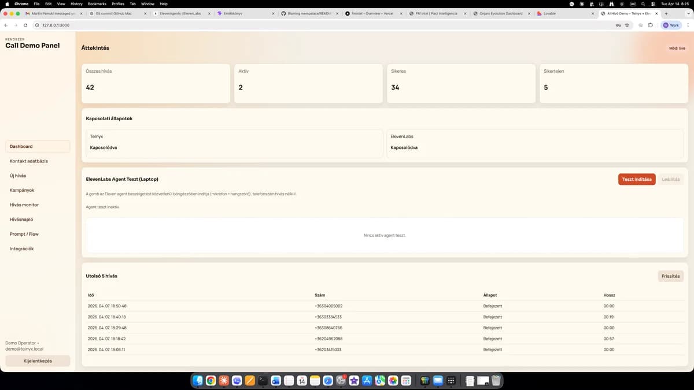Viewport: 694px width, 390px height.
Task: Open the Calendar app in the Dock
Action: click(x=302, y=380)
